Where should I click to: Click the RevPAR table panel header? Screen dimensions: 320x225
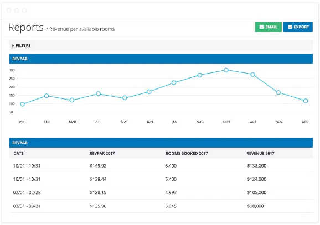pyautogui.click(x=161, y=143)
